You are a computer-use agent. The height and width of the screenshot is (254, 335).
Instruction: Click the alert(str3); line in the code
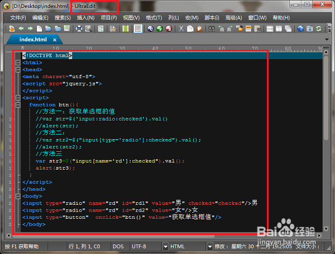tap(55, 168)
